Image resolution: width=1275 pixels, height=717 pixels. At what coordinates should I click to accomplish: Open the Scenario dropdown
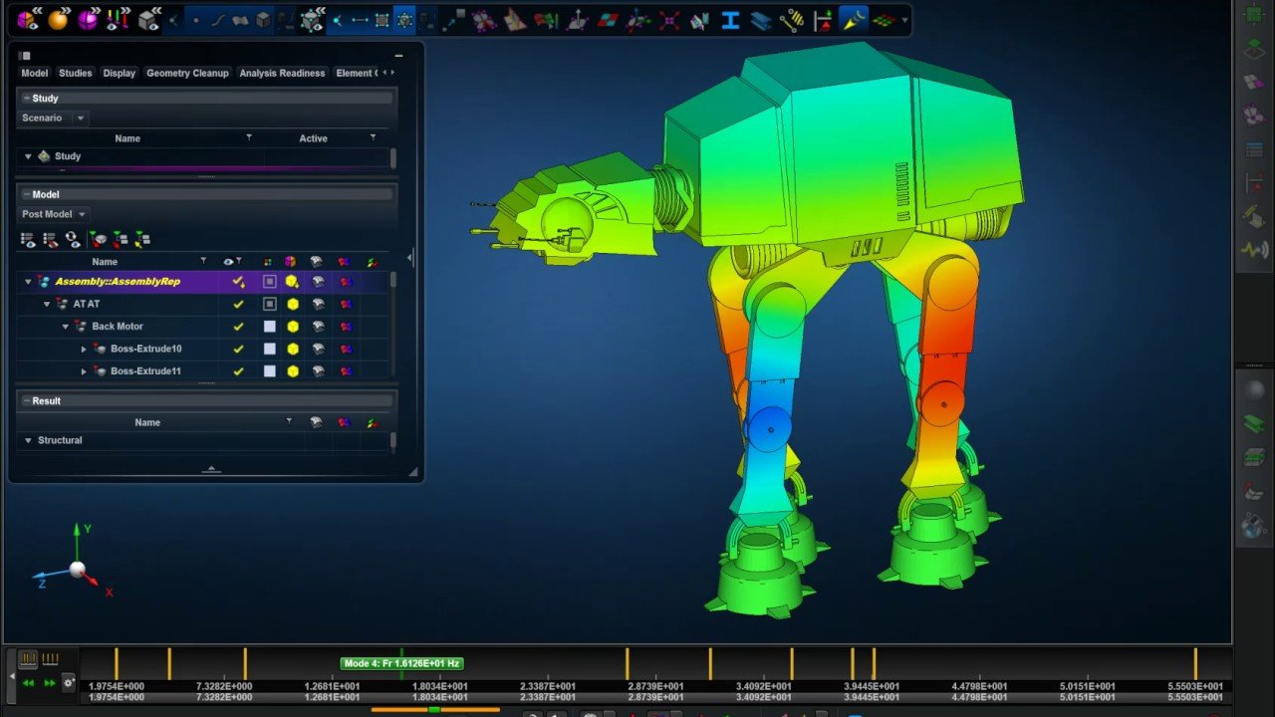tap(53, 118)
